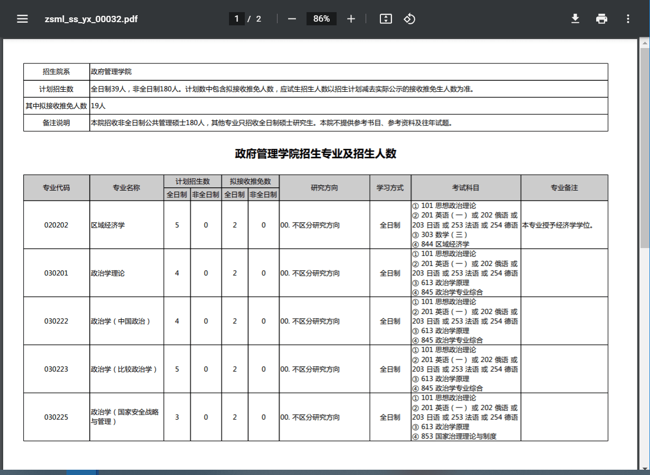The width and height of the screenshot is (650, 475).
Task: Click the 专业备注 column header
Action: pyautogui.click(x=564, y=188)
